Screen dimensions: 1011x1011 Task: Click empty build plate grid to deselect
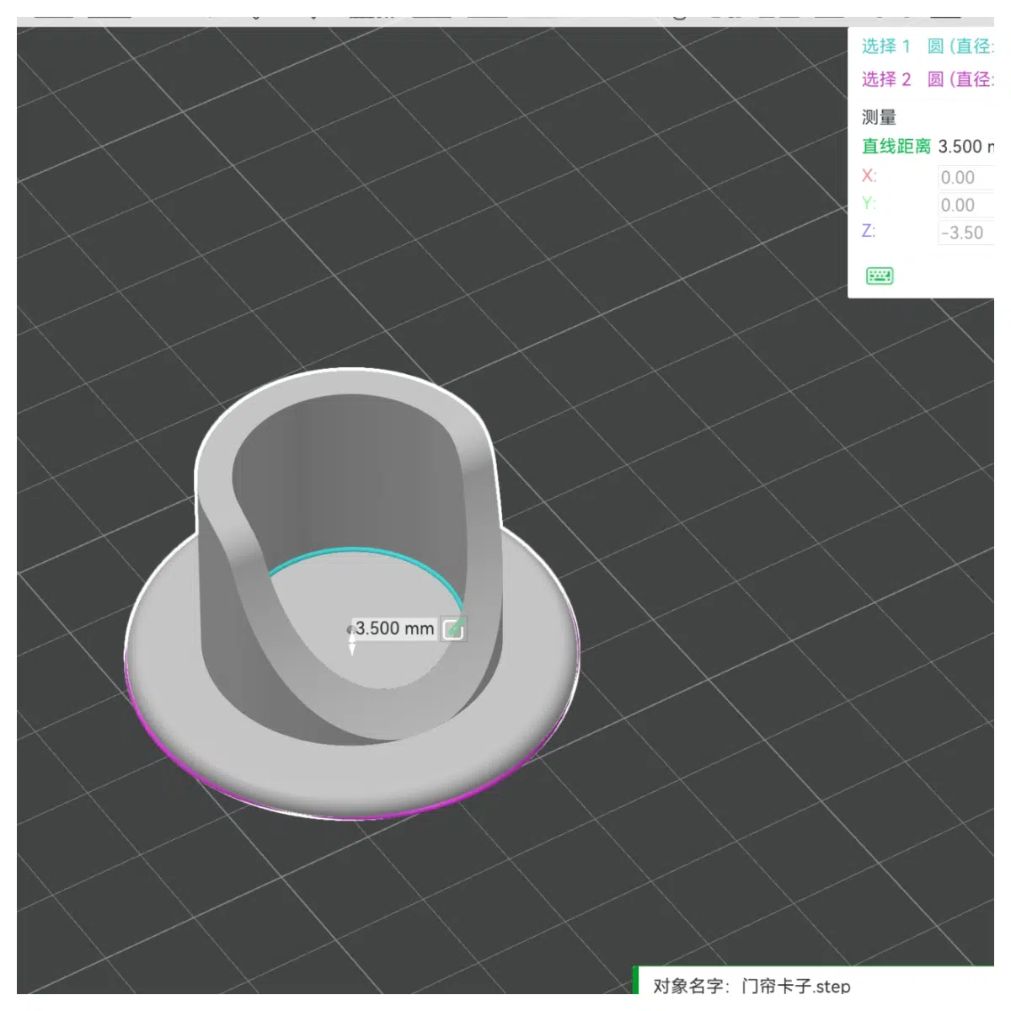[674, 421]
